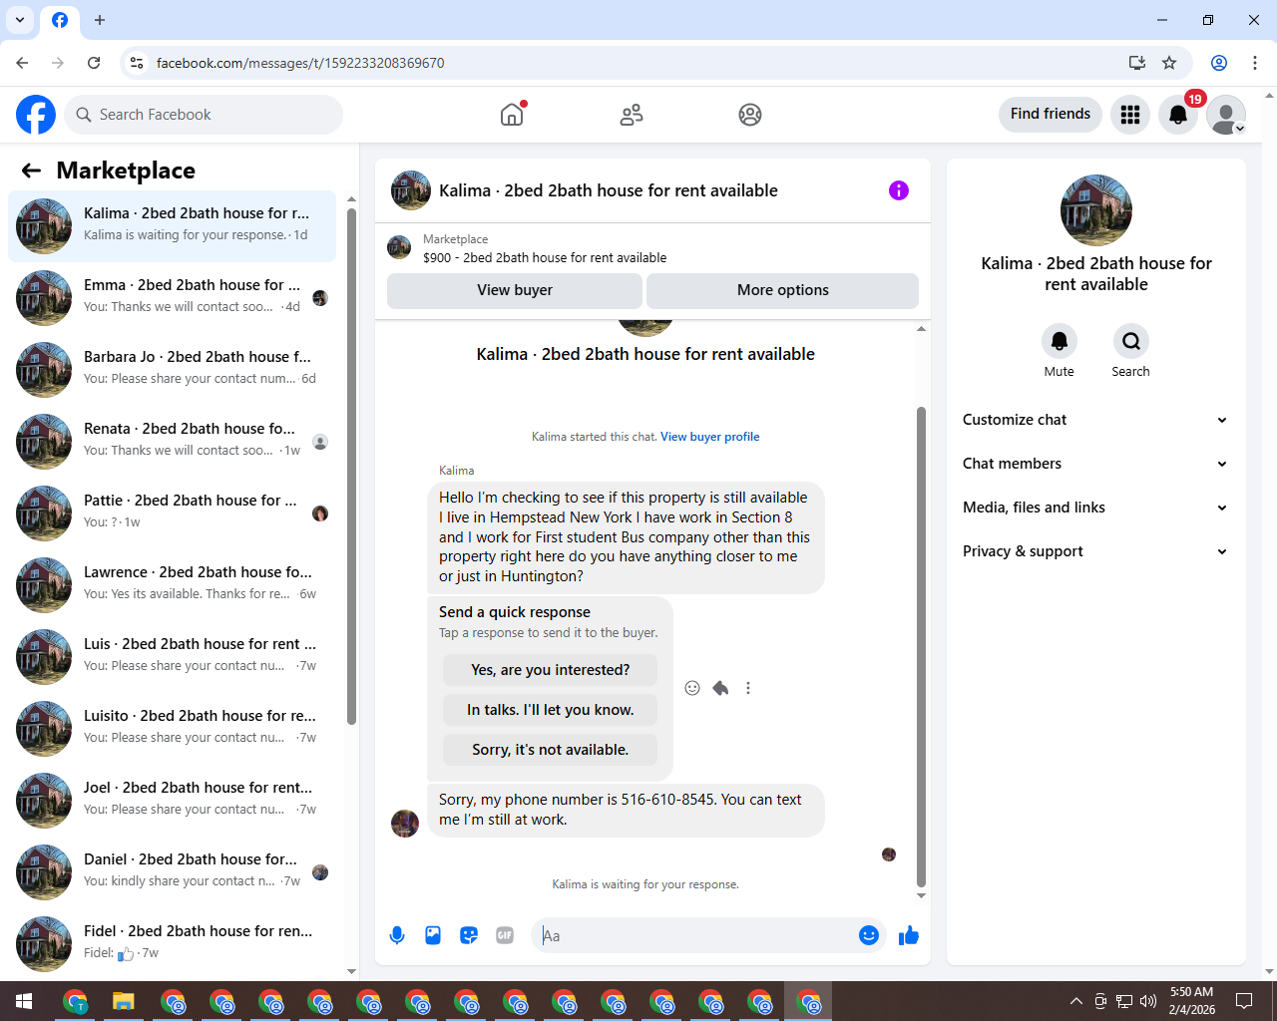Bookmark this page with star icon
This screenshot has height=1021, width=1277.
[x=1169, y=63]
